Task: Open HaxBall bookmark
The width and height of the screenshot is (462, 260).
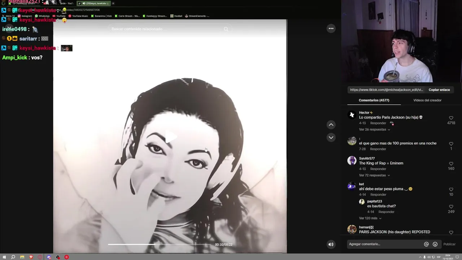Action: click(176, 16)
